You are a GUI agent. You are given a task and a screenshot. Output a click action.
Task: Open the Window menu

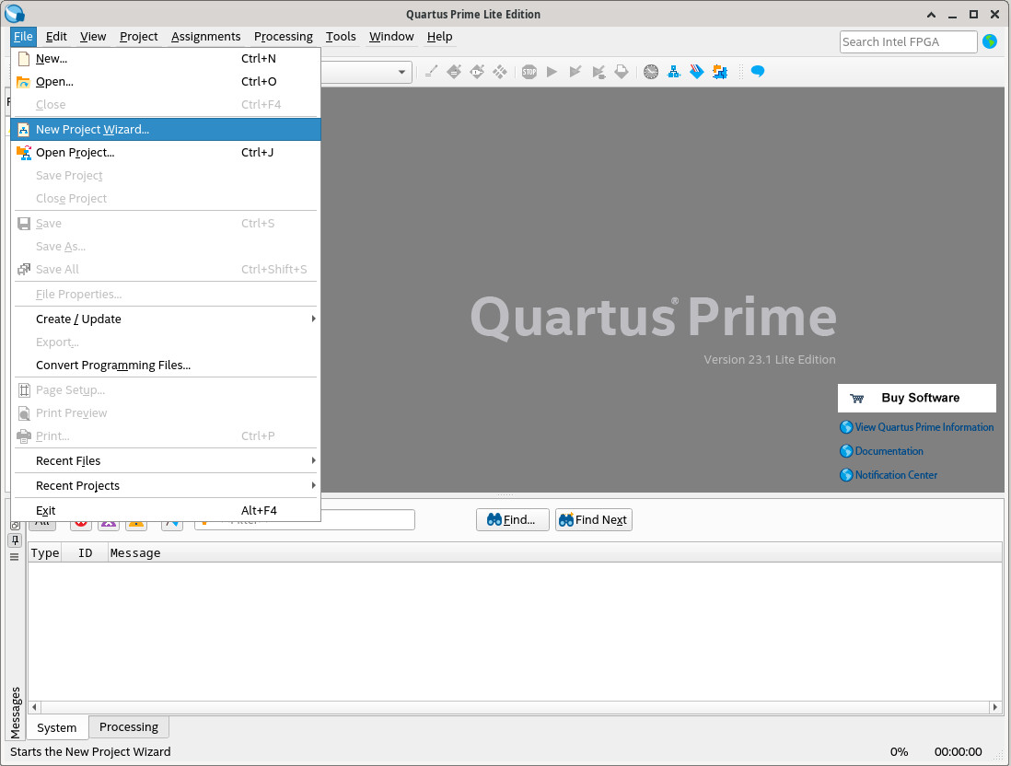coord(391,37)
